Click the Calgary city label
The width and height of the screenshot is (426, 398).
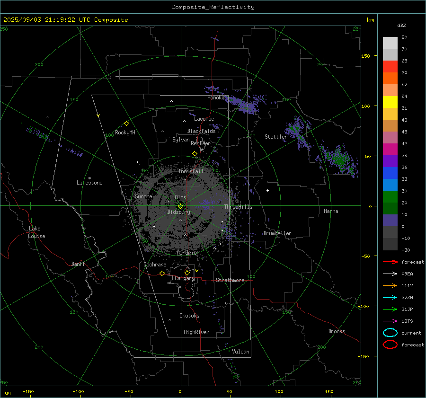(x=185, y=278)
